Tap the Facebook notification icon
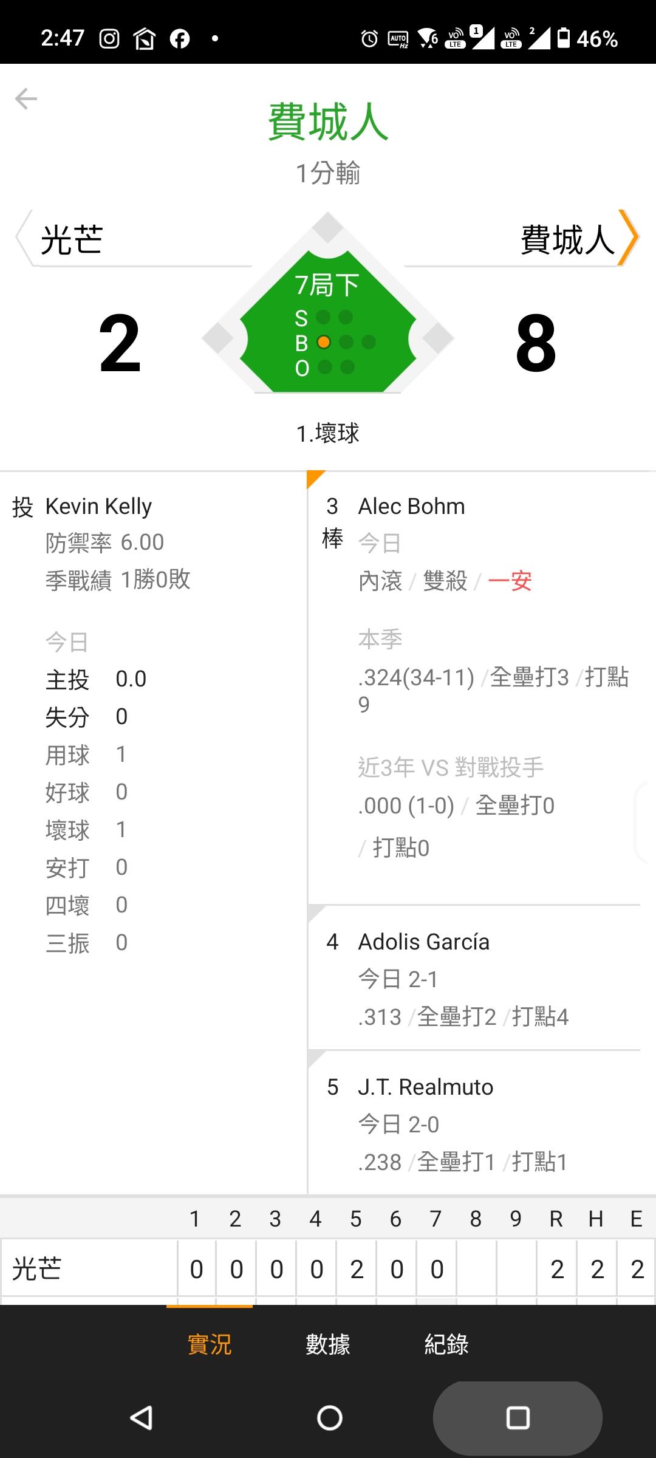656x1458 pixels. point(179,39)
